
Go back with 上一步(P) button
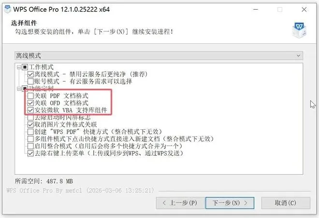[x=180, y=203]
